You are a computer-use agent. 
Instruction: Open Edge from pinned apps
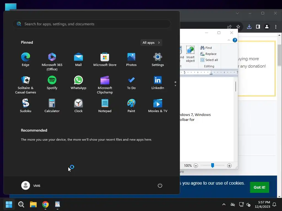pyautogui.click(x=26, y=60)
